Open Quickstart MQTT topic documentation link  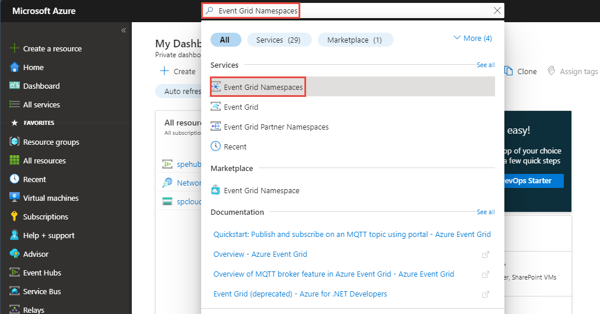(x=352, y=235)
